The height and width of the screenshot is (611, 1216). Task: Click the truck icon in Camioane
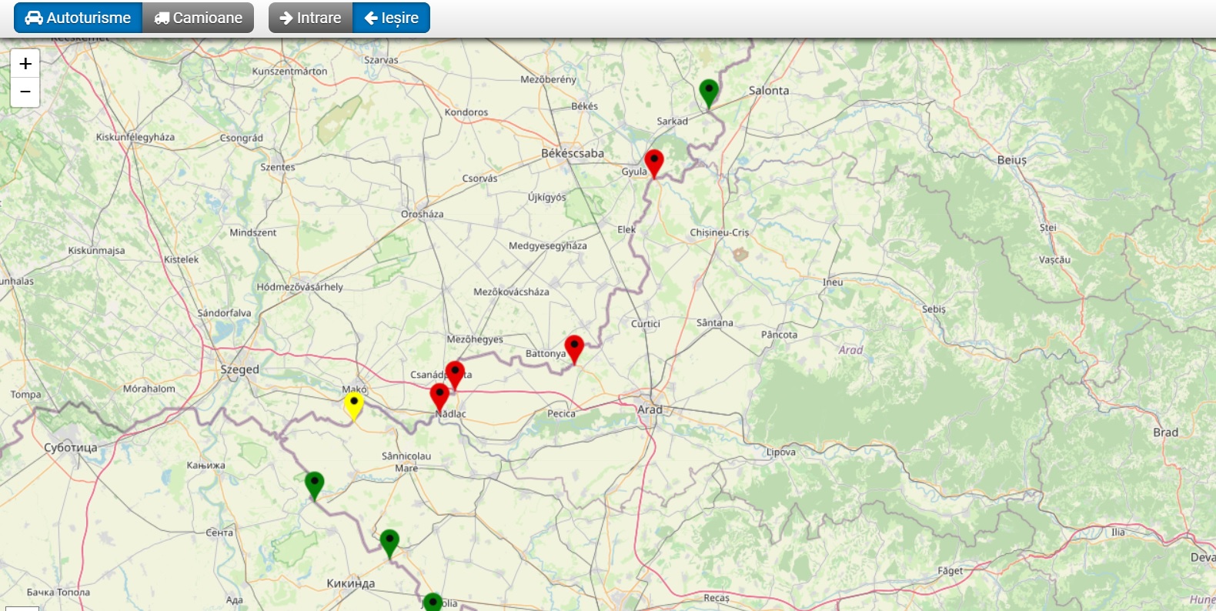[162, 18]
